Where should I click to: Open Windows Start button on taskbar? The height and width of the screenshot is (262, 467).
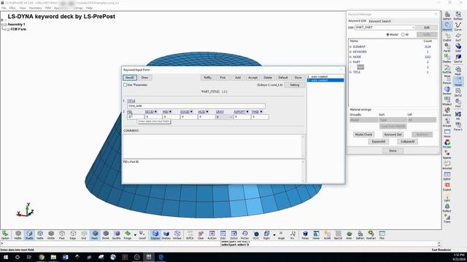[x=5, y=257]
